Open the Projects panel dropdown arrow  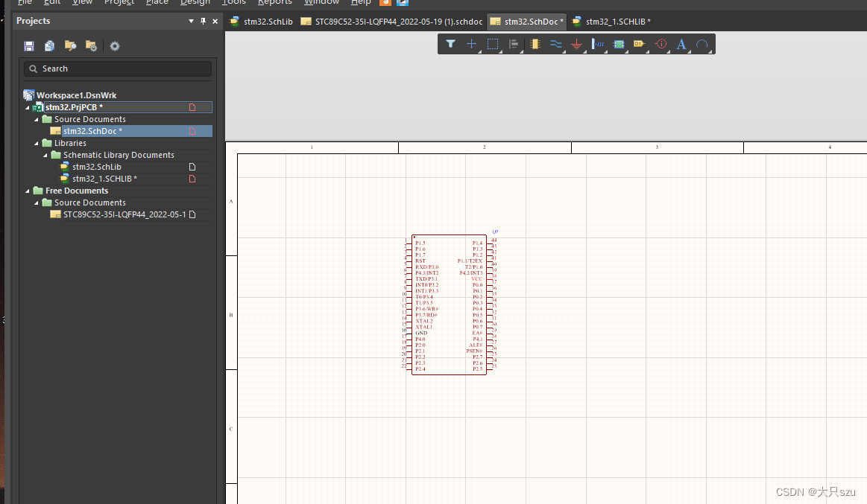(192, 22)
